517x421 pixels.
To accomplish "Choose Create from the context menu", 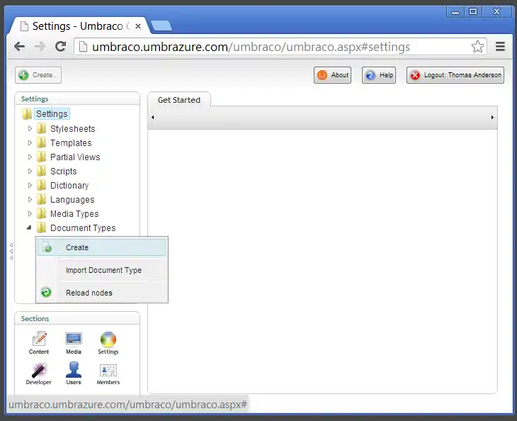I will click(101, 247).
